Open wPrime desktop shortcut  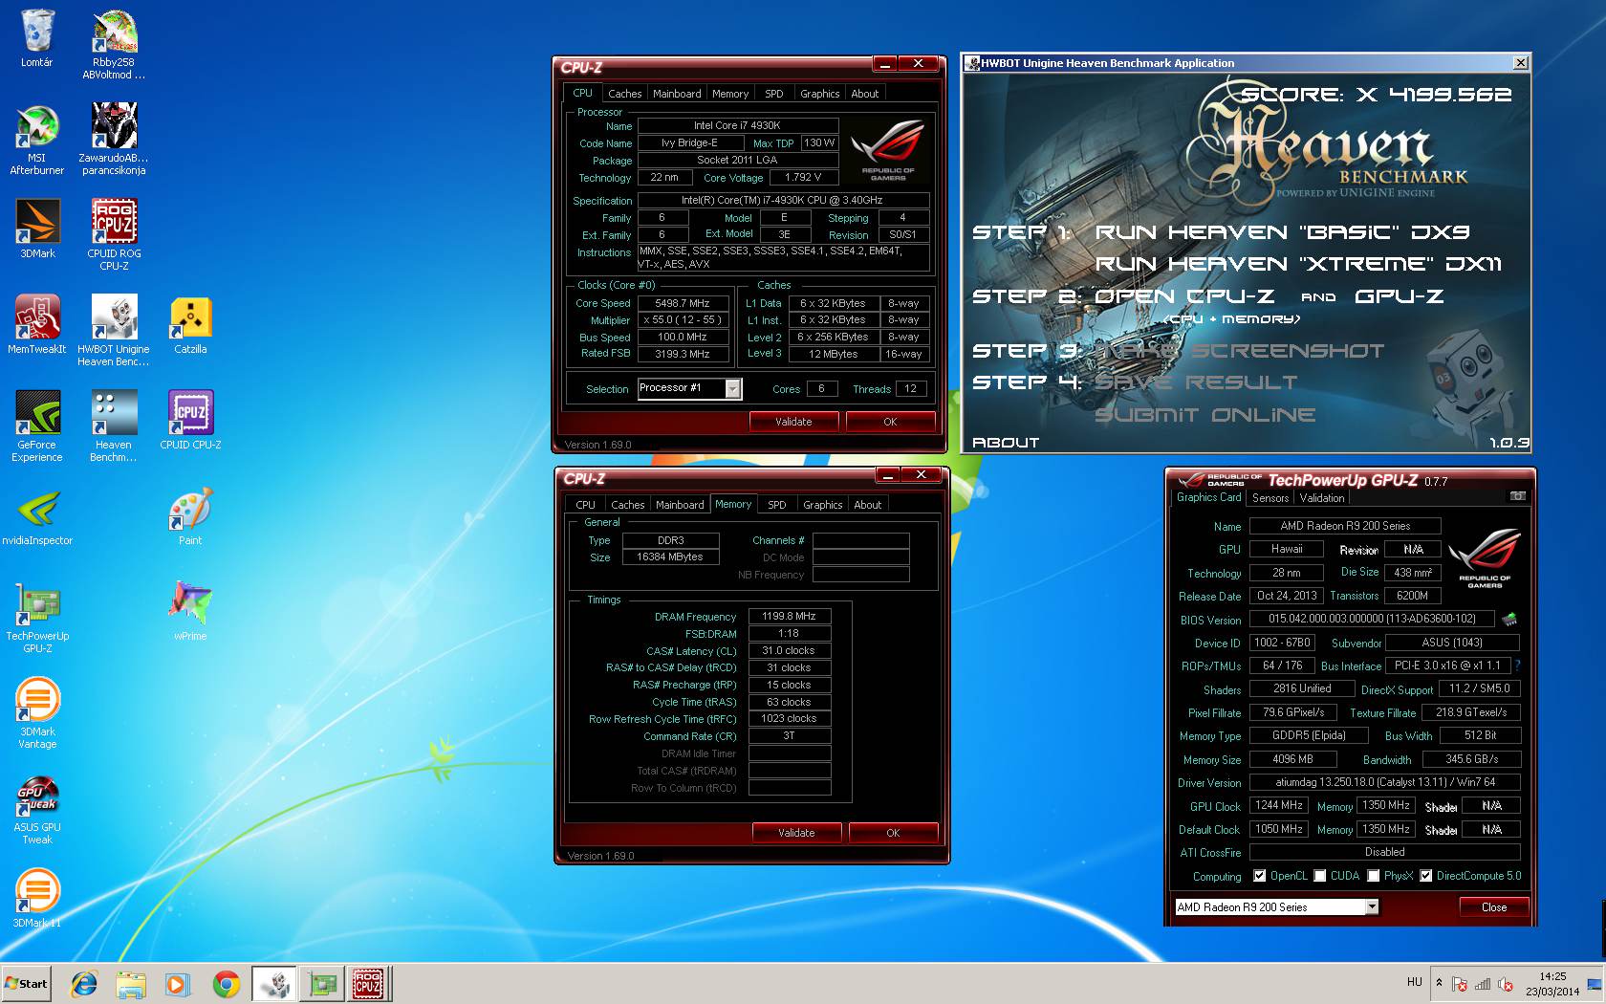[190, 611]
